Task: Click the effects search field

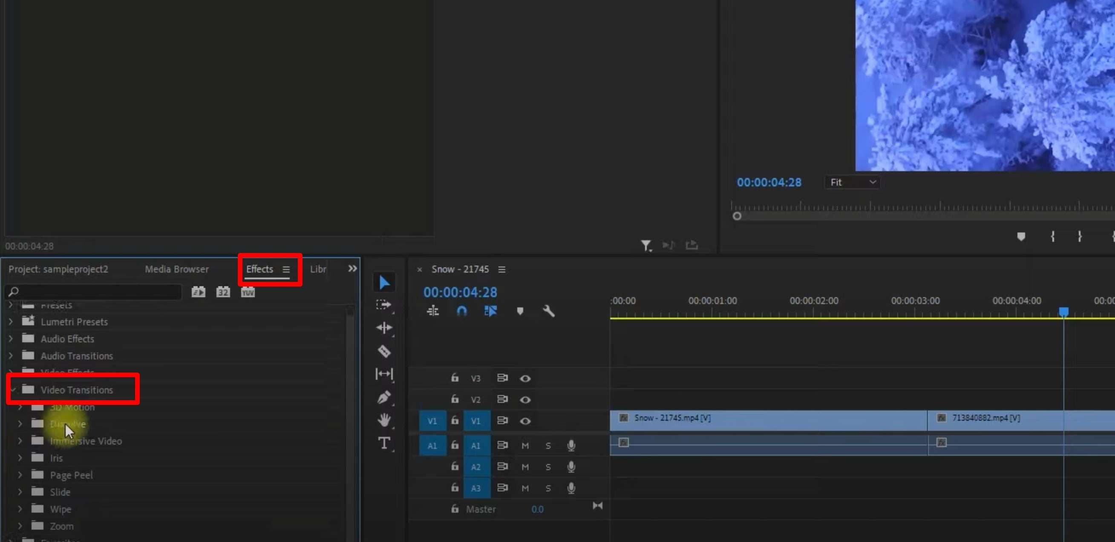Action: coord(95,292)
